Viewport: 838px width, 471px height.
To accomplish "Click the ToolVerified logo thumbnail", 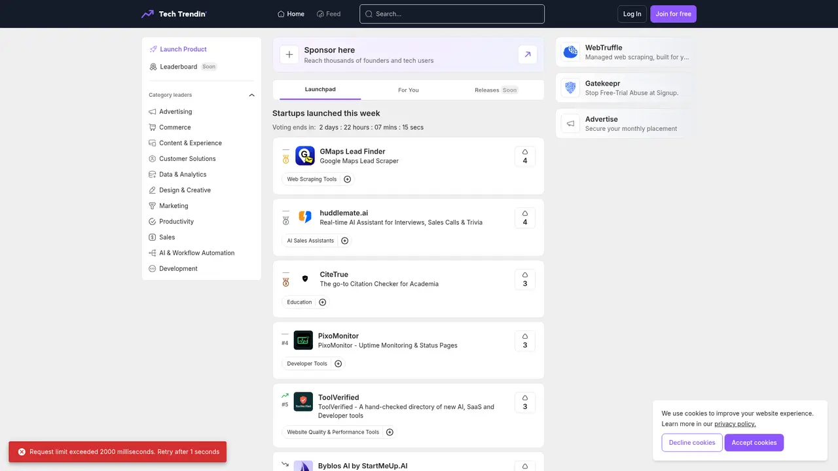I will [303, 402].
